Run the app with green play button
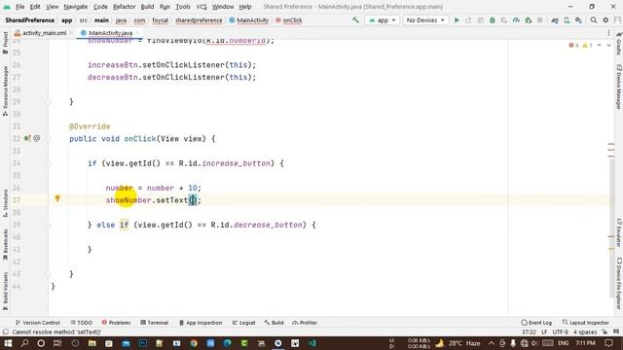 457,19
